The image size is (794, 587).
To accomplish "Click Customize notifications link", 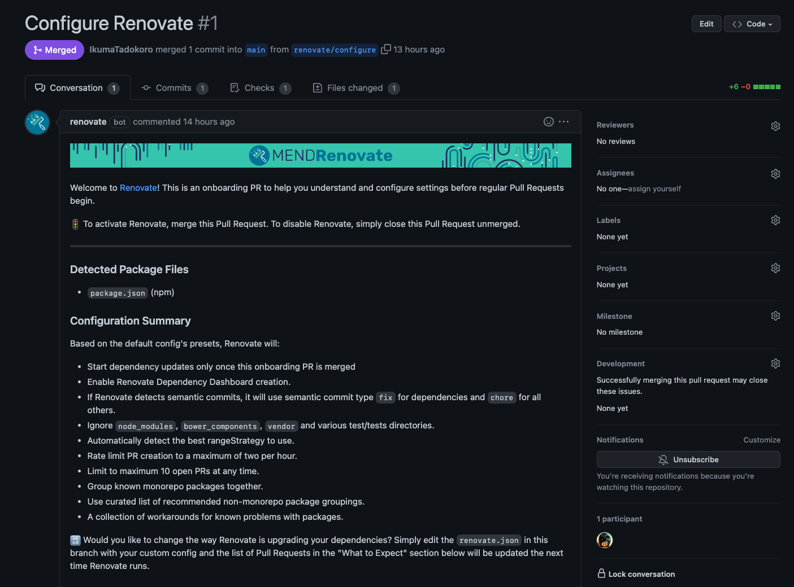I will click(761, 440).
